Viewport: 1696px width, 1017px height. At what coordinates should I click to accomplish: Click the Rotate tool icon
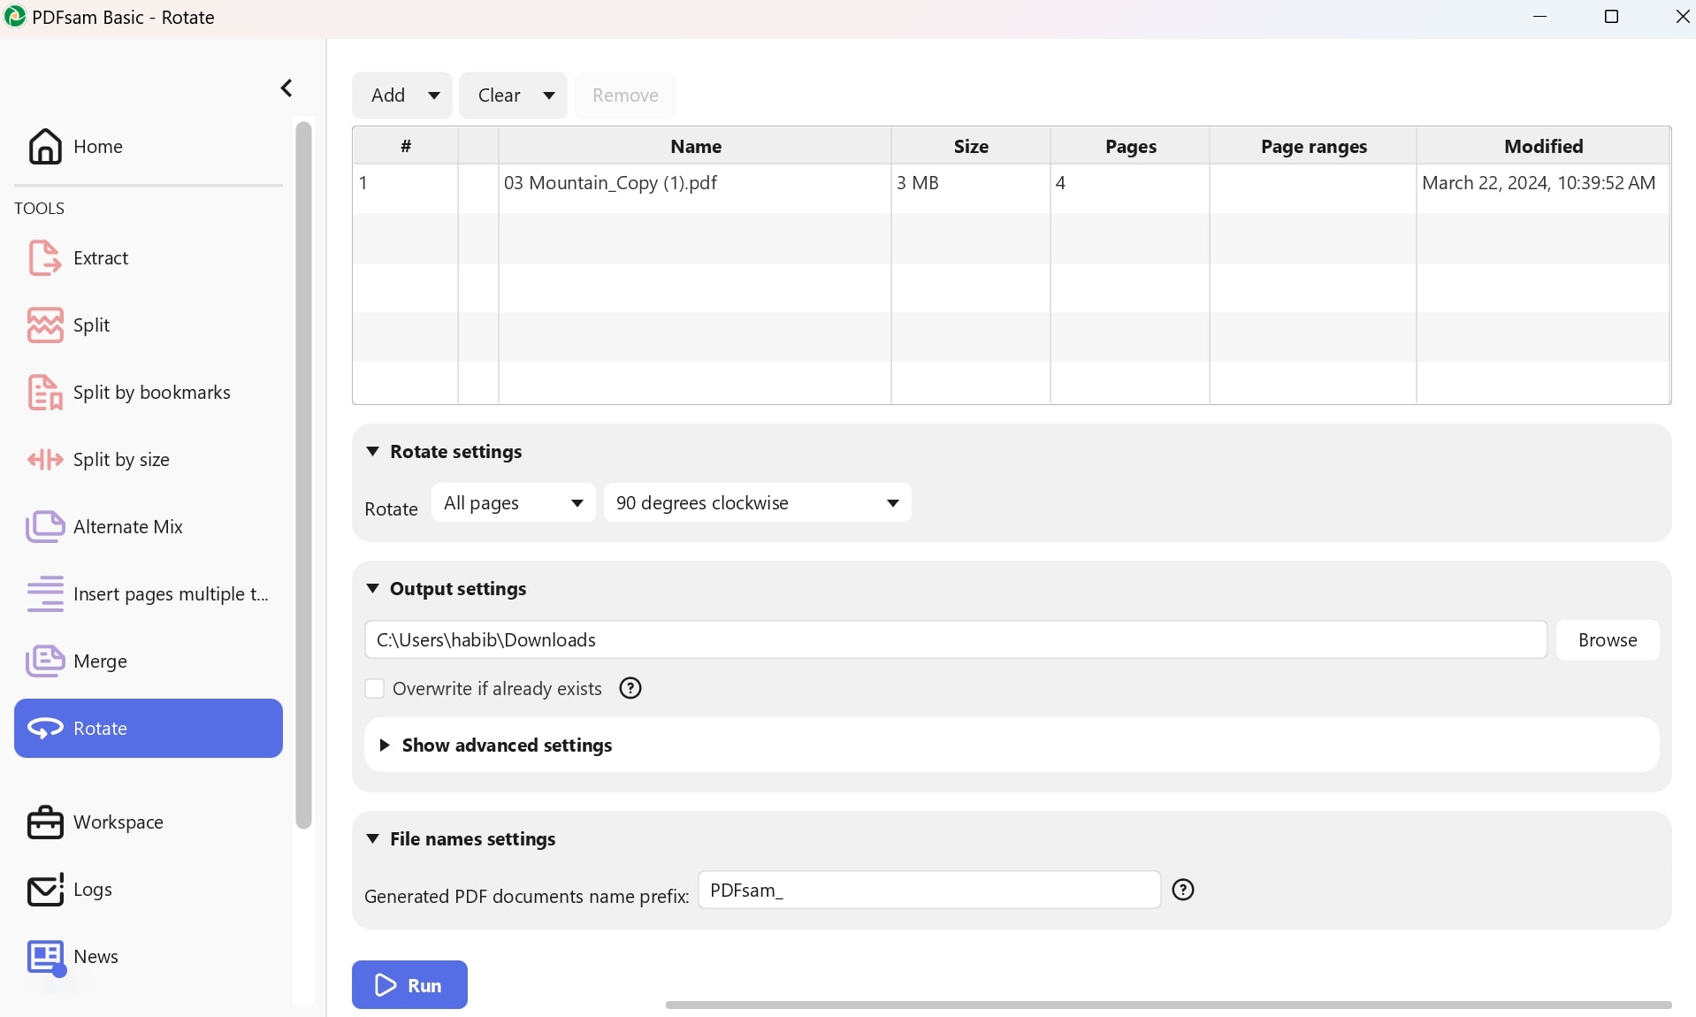[x=45, y=729]
